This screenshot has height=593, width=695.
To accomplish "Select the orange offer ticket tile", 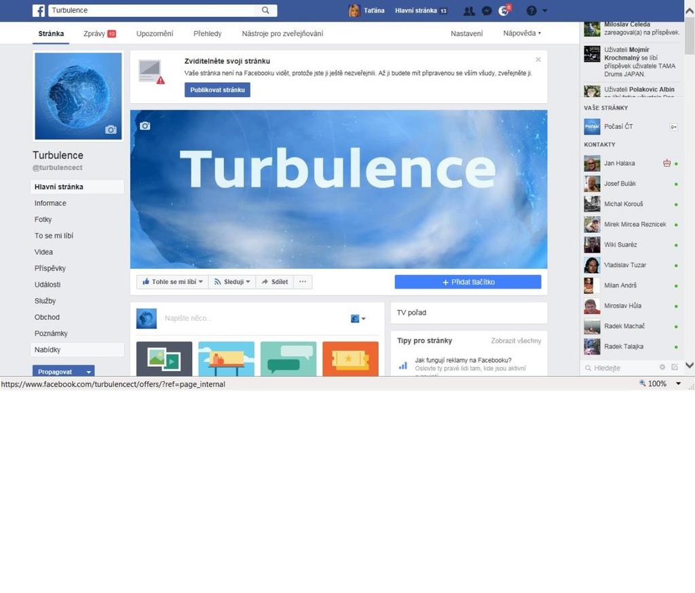I will [350, 359].
